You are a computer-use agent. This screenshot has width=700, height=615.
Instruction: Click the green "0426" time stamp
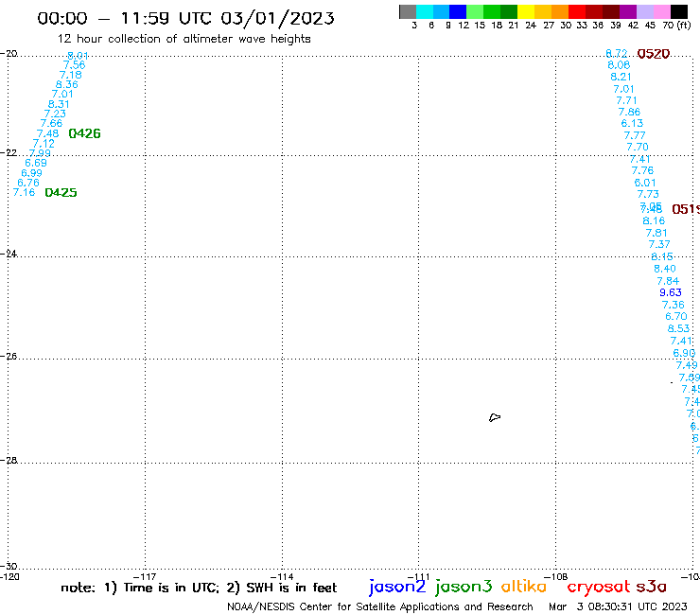click(84, 133)
